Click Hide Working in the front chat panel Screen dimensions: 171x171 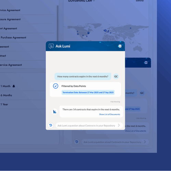(x=115, y=102)
